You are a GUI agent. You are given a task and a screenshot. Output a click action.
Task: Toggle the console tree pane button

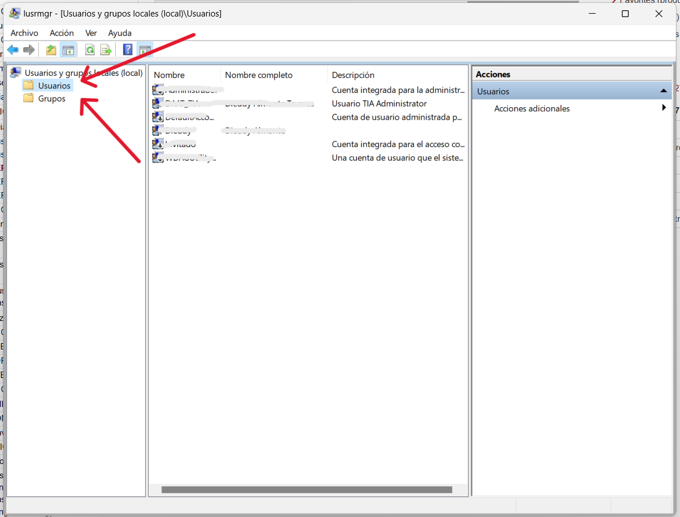point(68,50)
